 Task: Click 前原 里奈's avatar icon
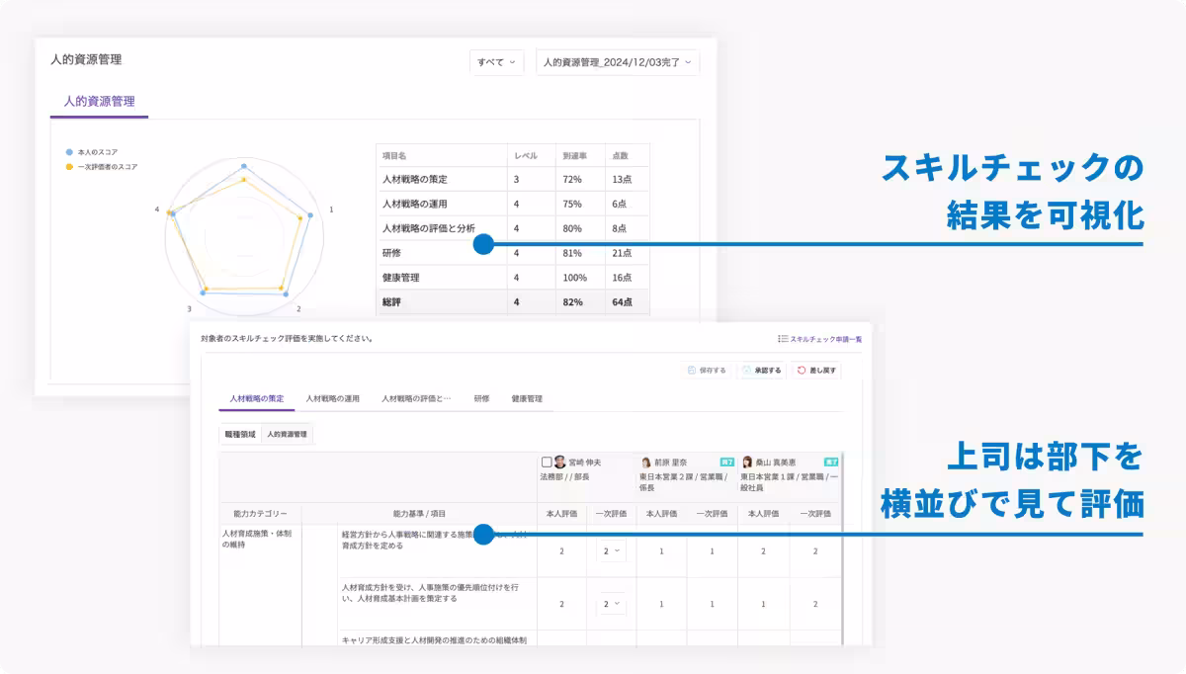[646, 463]
